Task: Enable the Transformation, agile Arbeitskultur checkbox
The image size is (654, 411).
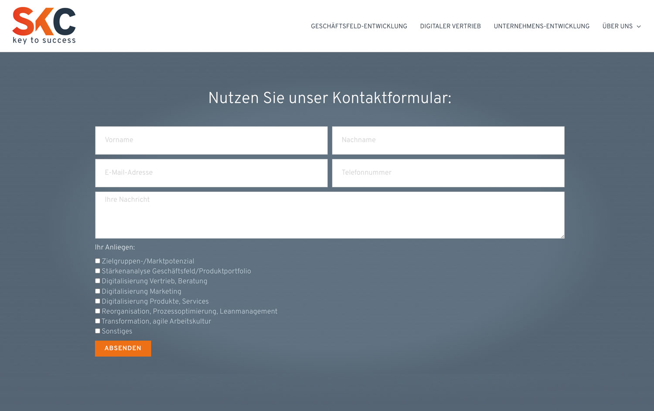Action: [x=98, y=321]
